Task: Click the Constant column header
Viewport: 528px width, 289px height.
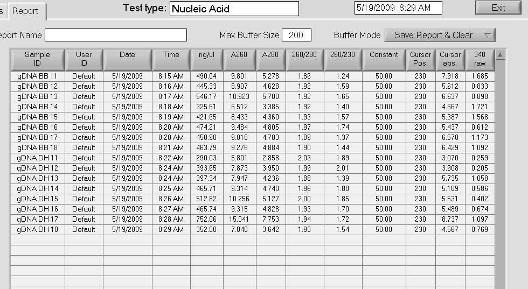Action: point(384,55)
